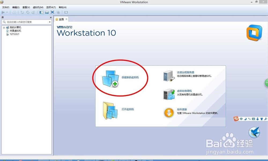The image size is (268, 161).
Task: Select 共享虚拟机 in the library tree
Action: tap(15, 31)
